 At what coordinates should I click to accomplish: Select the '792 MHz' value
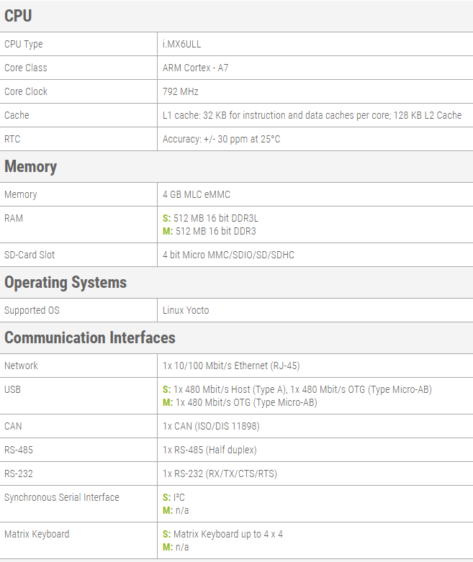(181, 91)
